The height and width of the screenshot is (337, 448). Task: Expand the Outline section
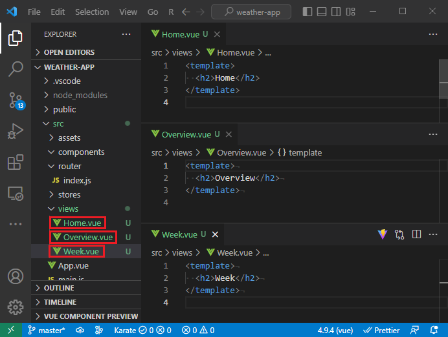[x=86, y=288]
